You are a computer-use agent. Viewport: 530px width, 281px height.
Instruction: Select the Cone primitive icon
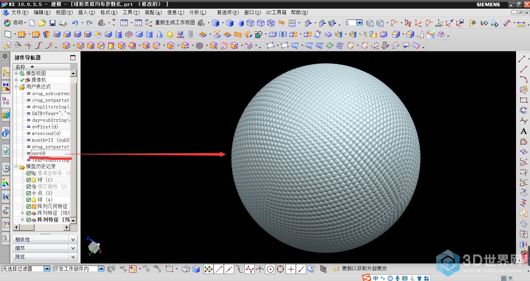(160, 34)
